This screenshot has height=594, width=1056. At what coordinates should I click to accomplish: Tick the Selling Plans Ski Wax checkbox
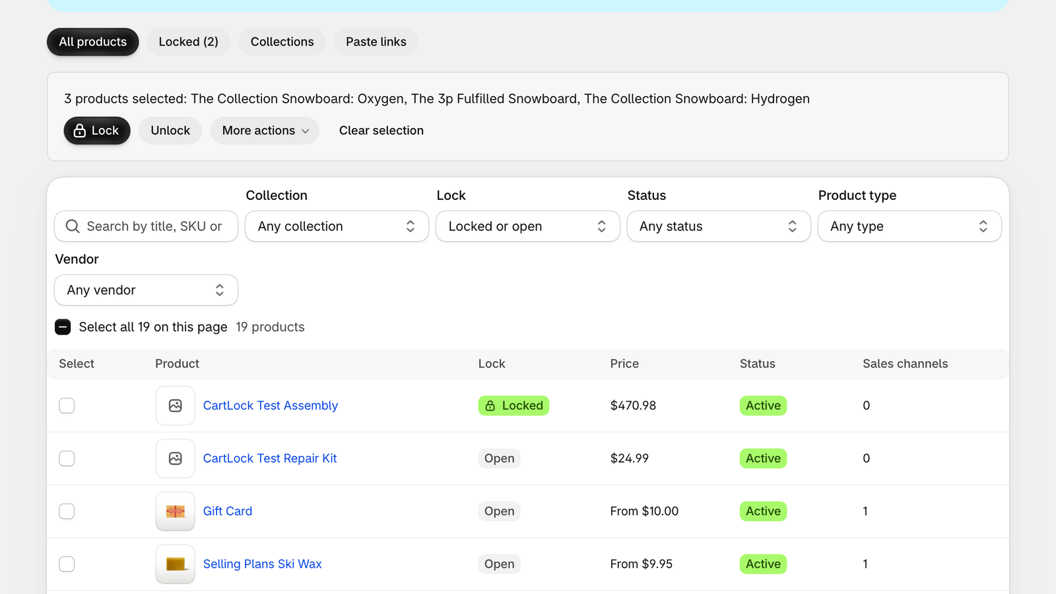[x=67, y=564]
